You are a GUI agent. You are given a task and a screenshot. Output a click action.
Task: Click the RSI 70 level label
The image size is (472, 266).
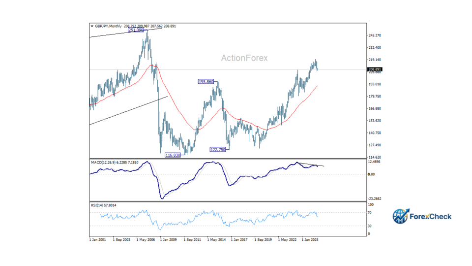coord(370,213)
